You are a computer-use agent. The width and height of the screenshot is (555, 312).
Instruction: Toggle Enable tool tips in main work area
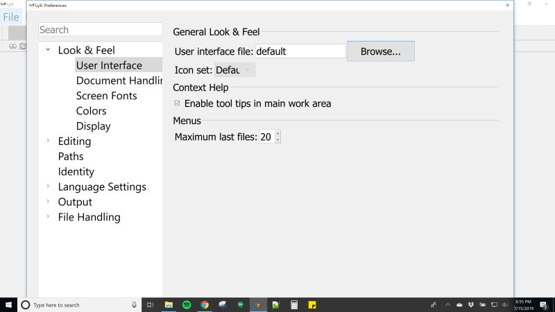click(177, 103)
